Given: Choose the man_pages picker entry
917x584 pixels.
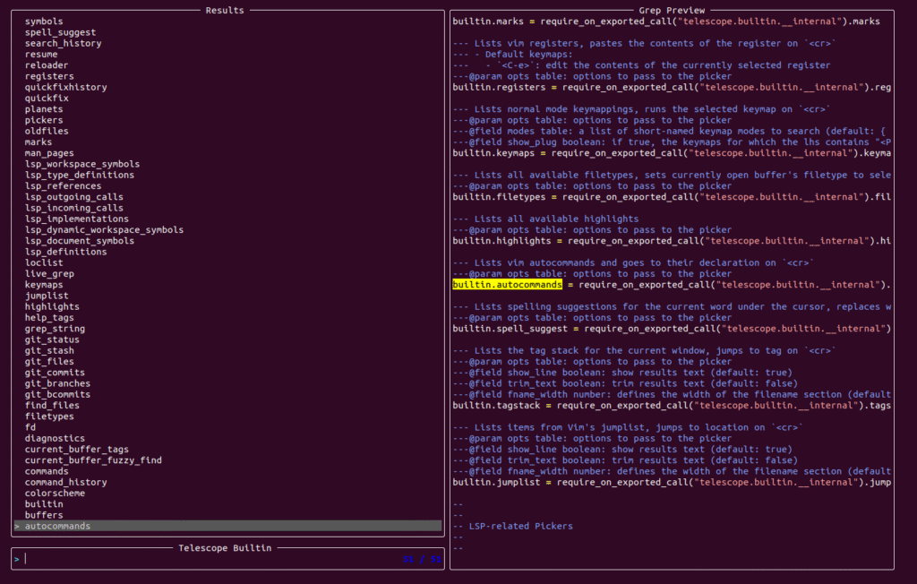Looking at the screenshot, I should pos(49,153).
